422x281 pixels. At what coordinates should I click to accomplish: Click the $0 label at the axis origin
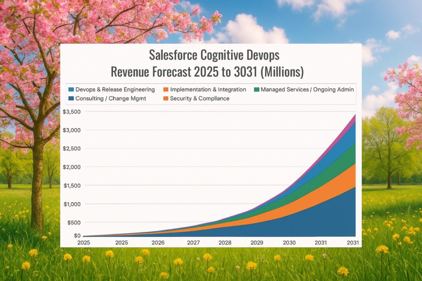[x=77, y=235]
